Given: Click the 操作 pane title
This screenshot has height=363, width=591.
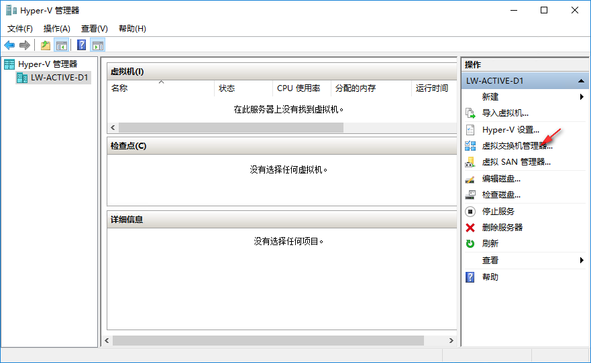Looking at the screenshot, I should 473,65.
